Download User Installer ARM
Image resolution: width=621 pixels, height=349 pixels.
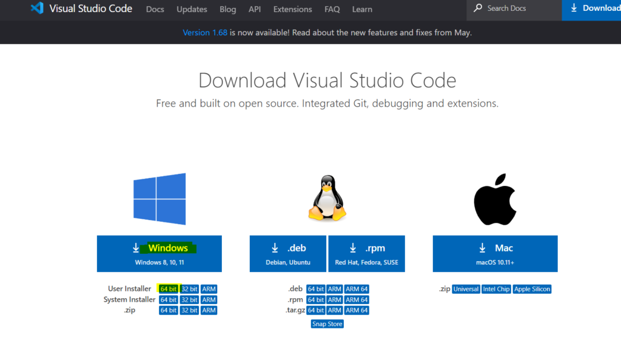pos(209,289)
